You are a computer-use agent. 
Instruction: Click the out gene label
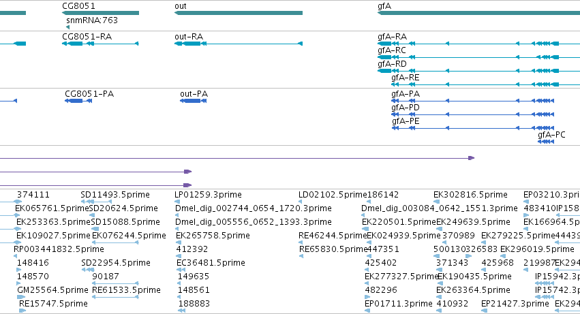pos(181,6)
